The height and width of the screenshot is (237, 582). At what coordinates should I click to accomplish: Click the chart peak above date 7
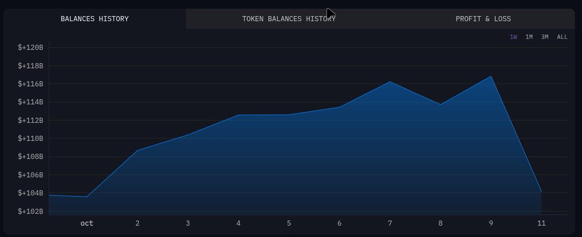click(x=390, y=82)
